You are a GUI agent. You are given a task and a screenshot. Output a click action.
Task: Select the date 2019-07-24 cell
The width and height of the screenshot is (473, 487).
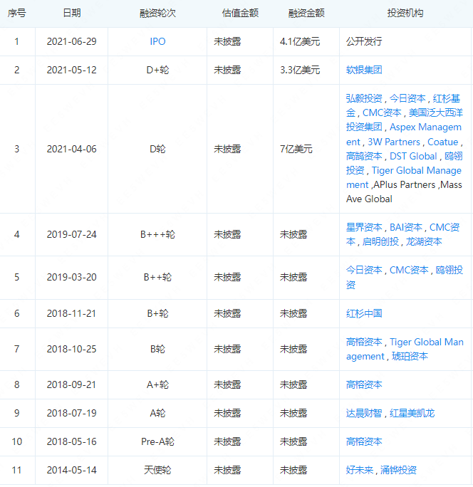pos(71,234)
